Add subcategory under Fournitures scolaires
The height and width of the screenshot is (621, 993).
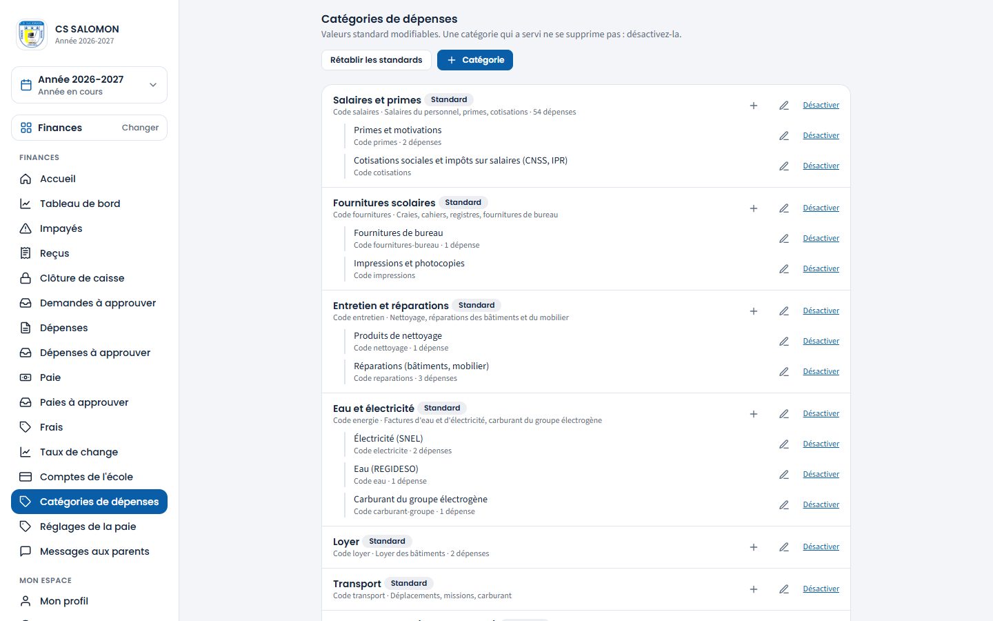(x=754, y=208)
